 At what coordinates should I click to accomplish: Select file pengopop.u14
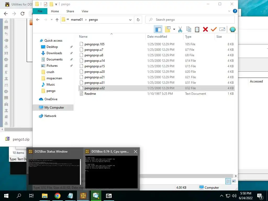point(94,61)
